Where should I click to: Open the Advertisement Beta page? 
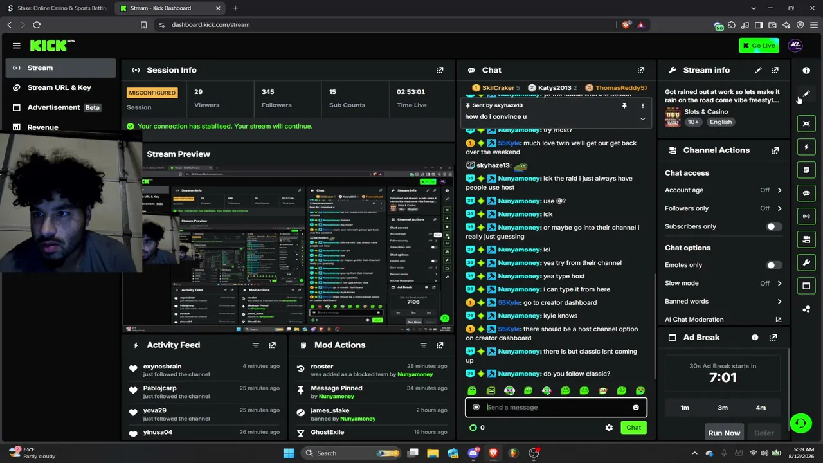pos(60,107)
